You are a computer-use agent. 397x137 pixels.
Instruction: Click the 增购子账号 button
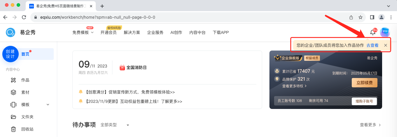click(x=364, y=101)
